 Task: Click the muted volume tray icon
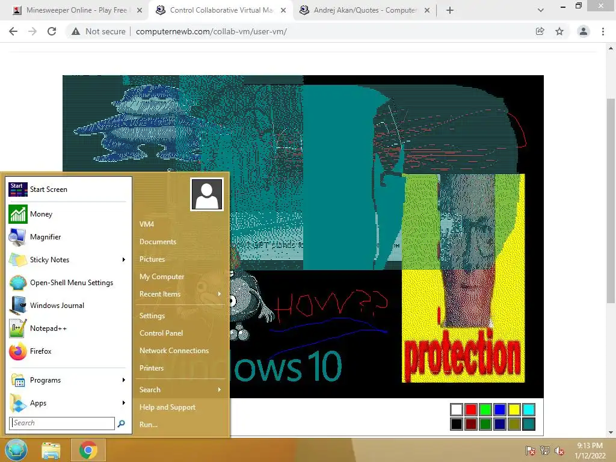(559, 451)
